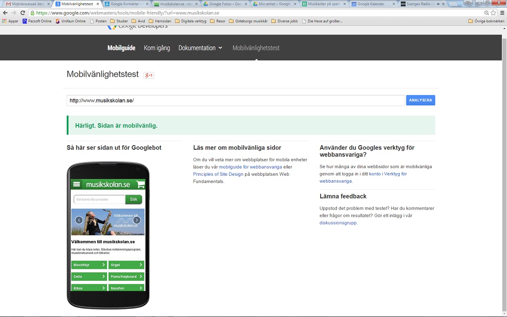This screenshot has width=507, height=317.
Task: Click the URL input field for the test
Action: click(x=235, y=101)
